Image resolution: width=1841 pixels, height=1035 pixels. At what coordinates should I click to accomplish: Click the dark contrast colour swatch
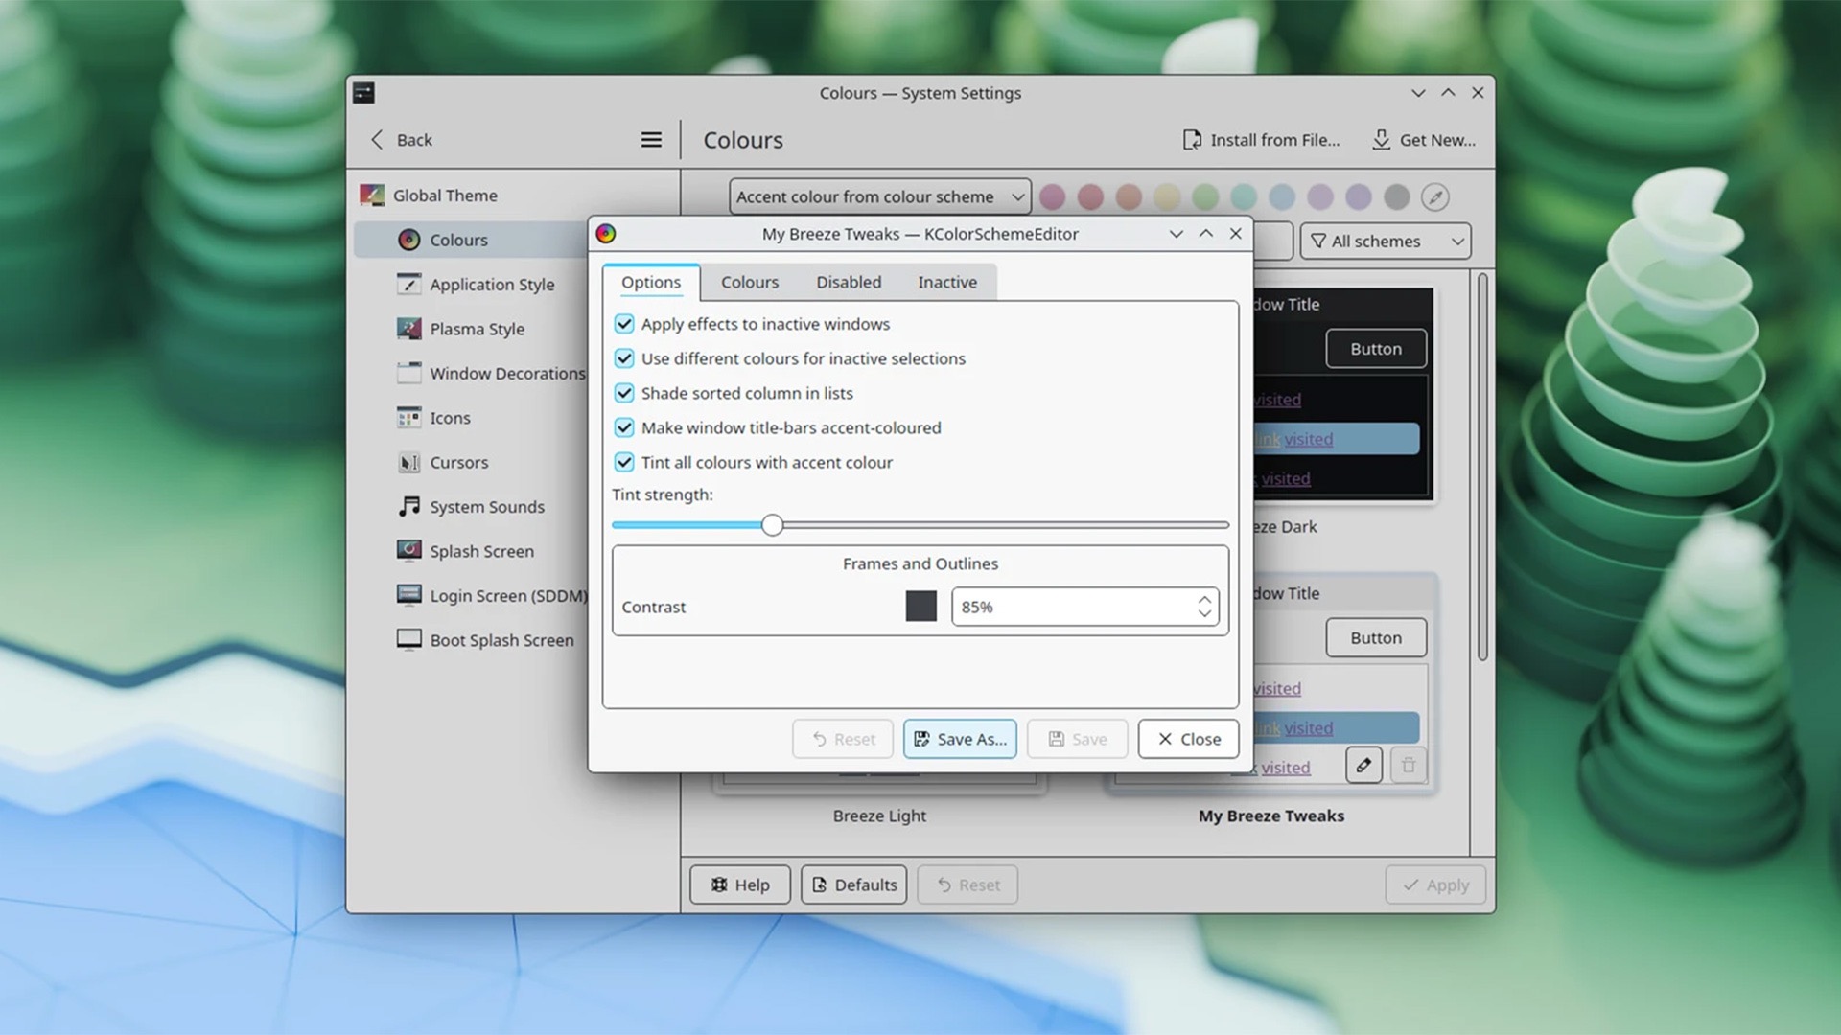(x=920, y=607)
